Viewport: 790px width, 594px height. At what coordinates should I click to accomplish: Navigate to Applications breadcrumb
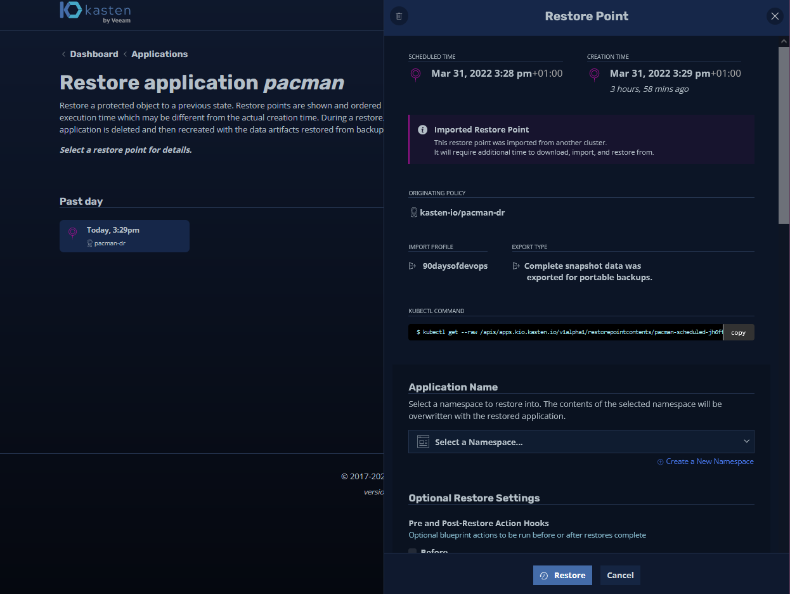click(159, 54)
